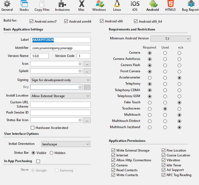Go to the Windows build settings
The width and height of the screenshot is (199, 185).
[99, 6]
